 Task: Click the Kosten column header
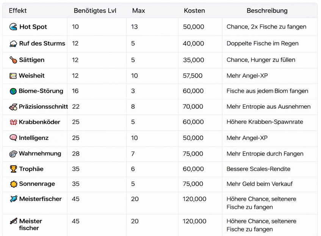point(194,11)
